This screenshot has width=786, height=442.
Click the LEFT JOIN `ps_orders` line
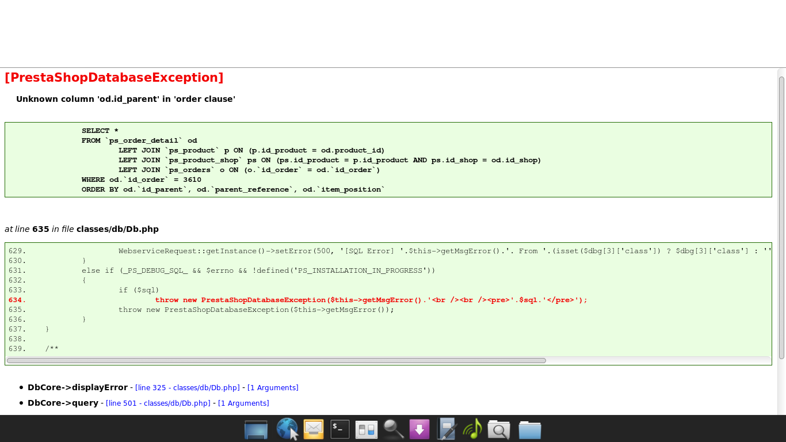(x=249, y=170)
